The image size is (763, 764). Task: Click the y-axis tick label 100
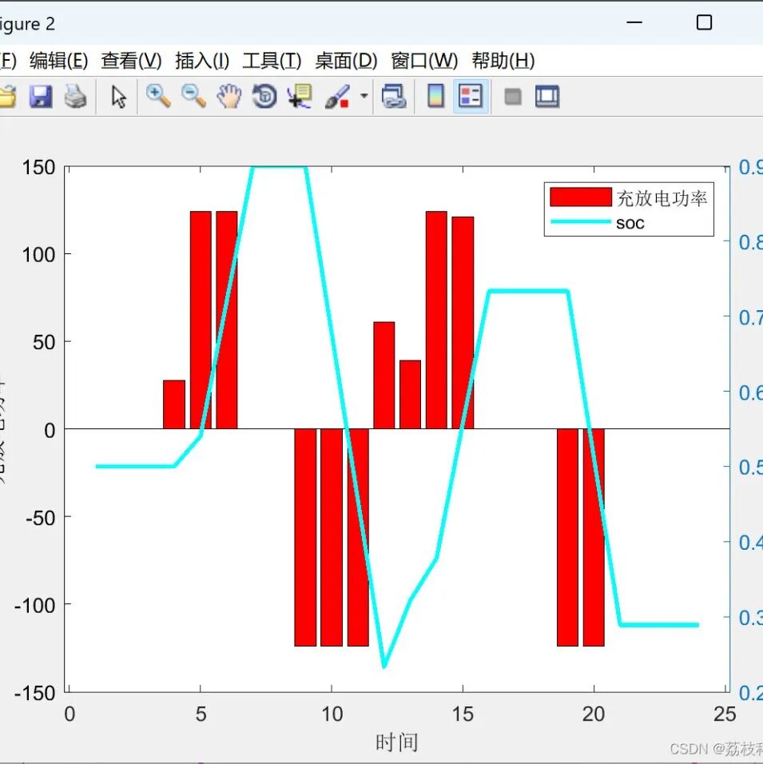[38, 255]
